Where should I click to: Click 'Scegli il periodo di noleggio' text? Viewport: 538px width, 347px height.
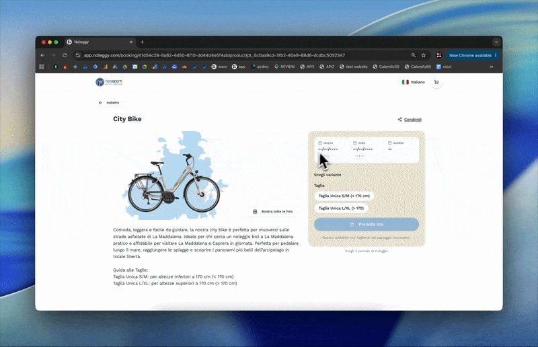pyautogui.click(x=367, y=252)
